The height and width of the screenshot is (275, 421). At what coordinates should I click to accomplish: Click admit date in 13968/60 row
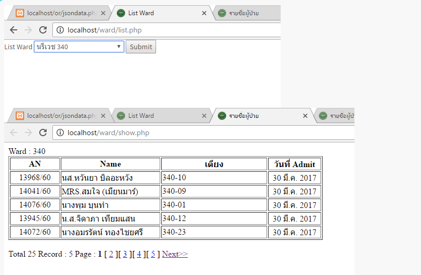pos(294,178)
